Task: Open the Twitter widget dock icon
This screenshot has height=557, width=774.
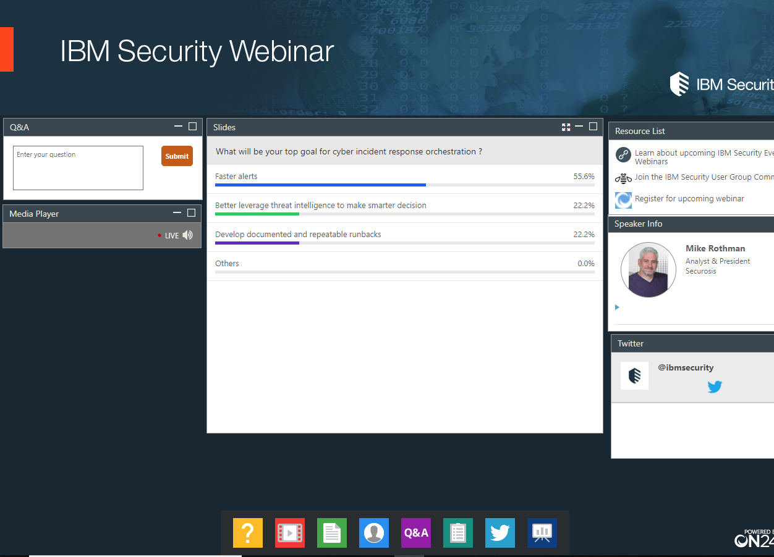Action: [x=500, y=532]
